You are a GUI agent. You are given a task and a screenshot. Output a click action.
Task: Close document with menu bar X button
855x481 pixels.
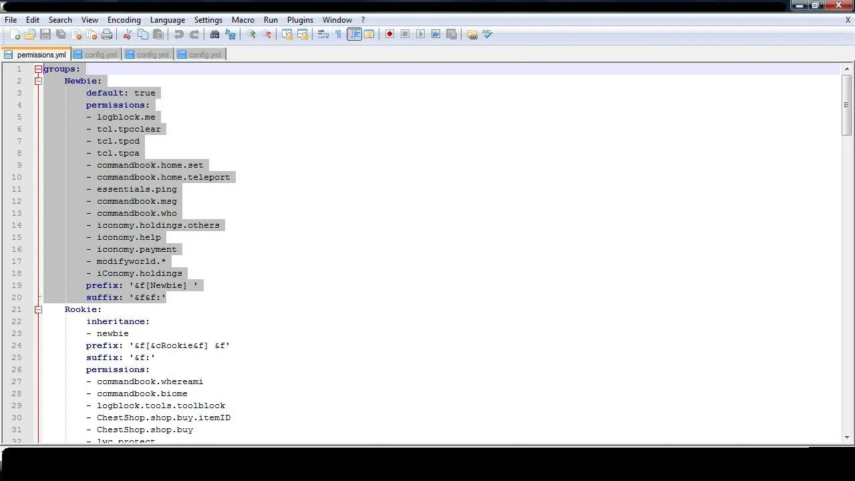848,20
